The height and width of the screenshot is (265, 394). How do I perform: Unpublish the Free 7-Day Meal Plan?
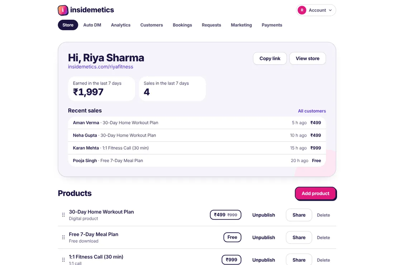[x=264, y=237]
